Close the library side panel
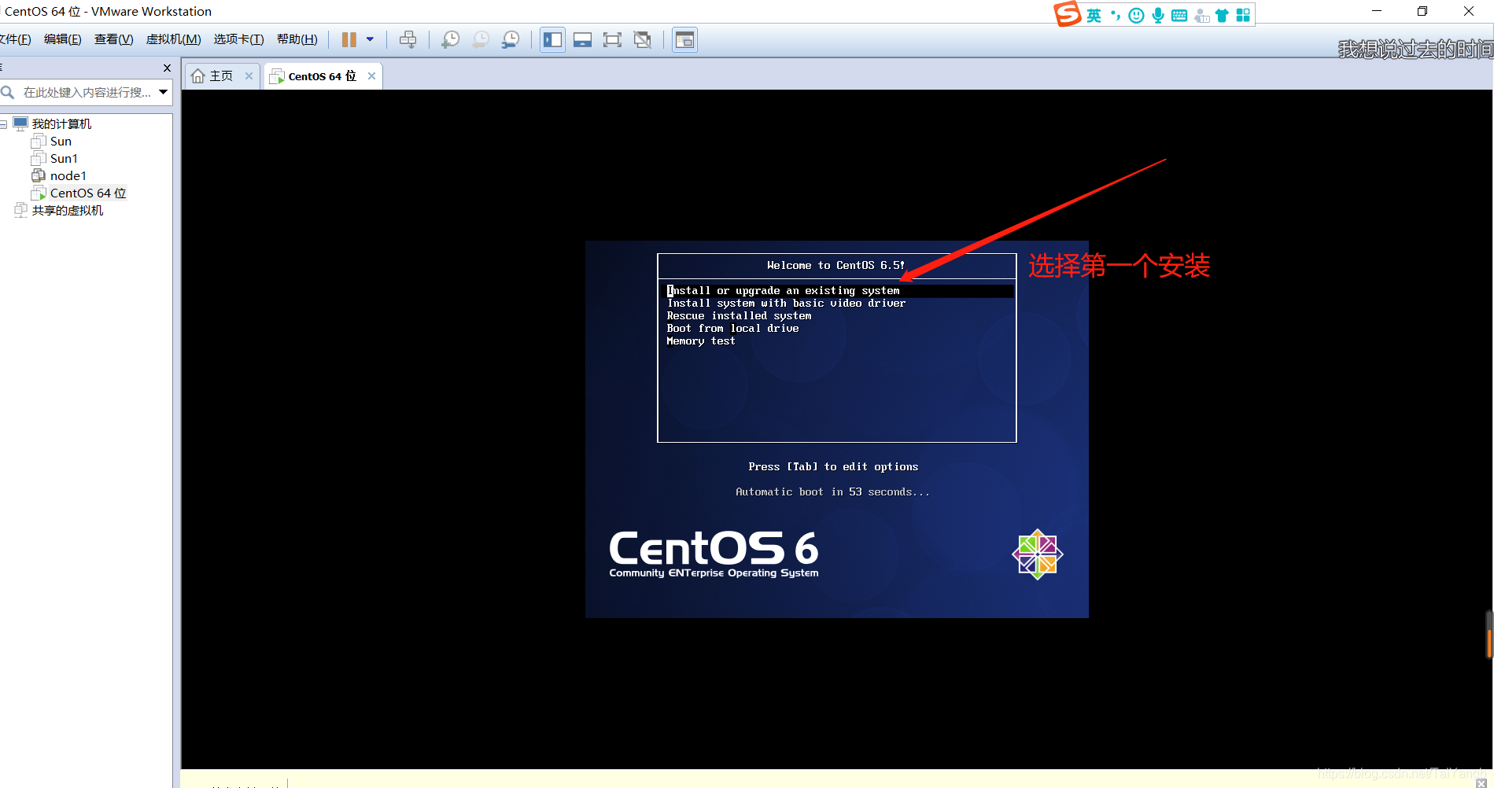The height and width of the screenshot is (788, 1494). (167, 68)
